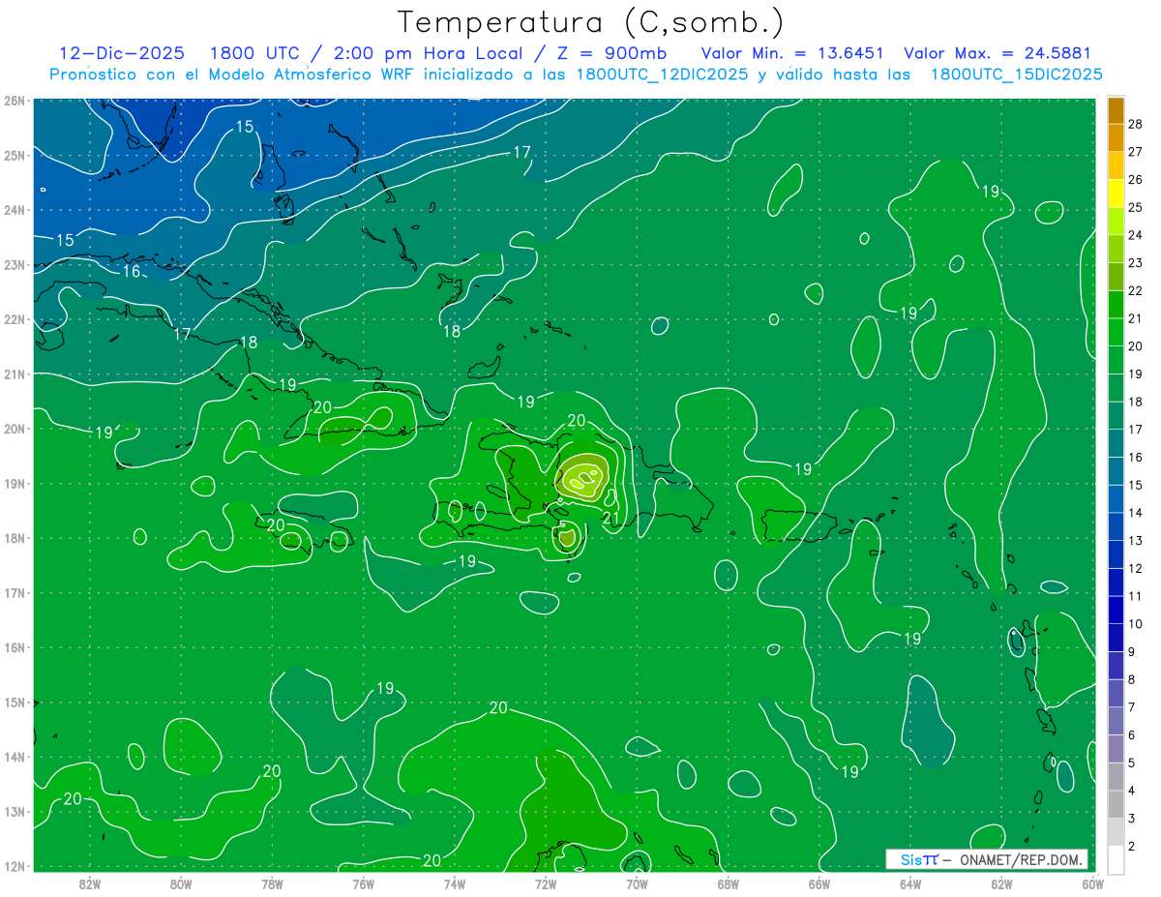
Task: Click the 70W longitude axis label
Action: tap(637, 882)
